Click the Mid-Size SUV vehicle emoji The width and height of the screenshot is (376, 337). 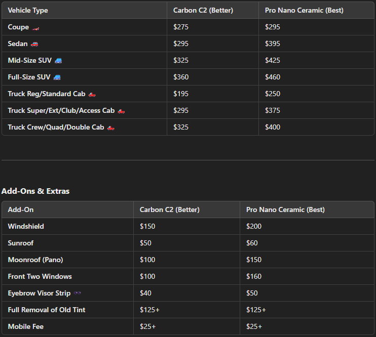(x=58, y=61)
